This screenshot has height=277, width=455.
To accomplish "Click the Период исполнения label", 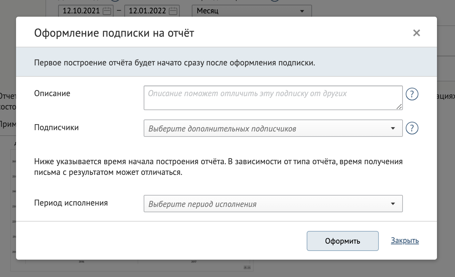I will tap(71, 203).
